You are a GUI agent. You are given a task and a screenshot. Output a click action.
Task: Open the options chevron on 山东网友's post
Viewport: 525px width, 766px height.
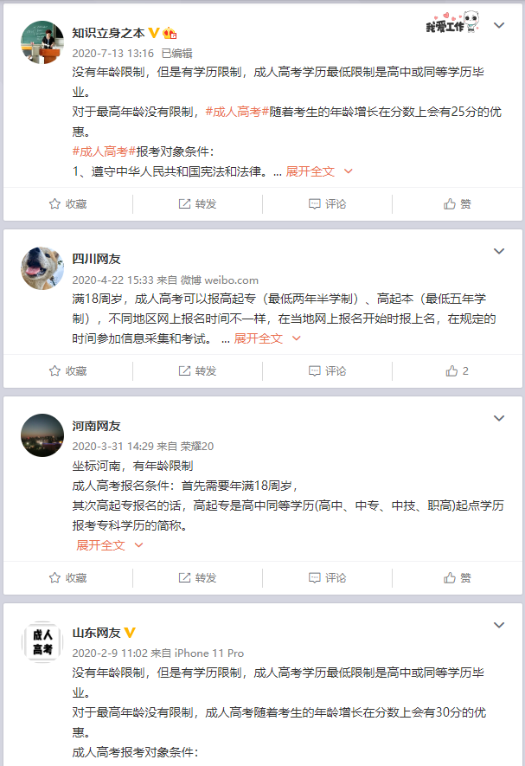(498, 625)
